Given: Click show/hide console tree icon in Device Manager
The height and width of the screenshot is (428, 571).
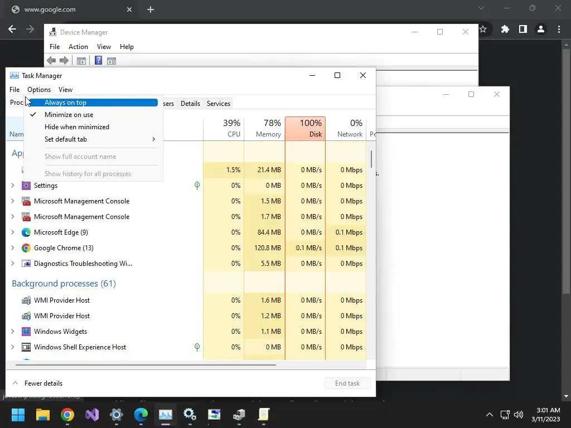Looking at the screenshot, I should [81, 61].
